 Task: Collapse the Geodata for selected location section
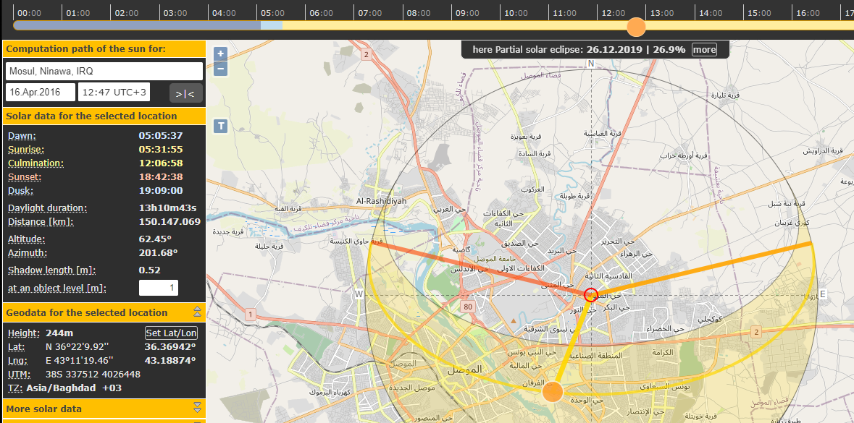pyautogui.click(x=196, y=312)
